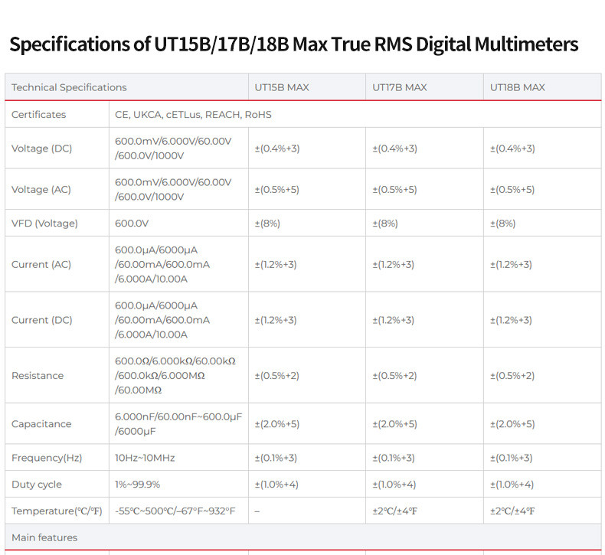Click the Capacitance range values cell
The width and height of the screenshot is (605, 555).
(x=178, y=424)
